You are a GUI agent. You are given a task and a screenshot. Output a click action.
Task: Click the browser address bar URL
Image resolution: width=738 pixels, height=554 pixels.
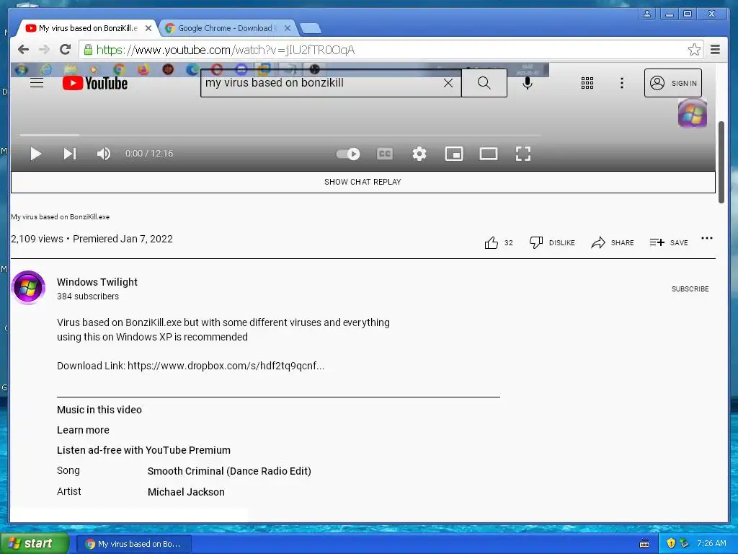tap(226, 50)
